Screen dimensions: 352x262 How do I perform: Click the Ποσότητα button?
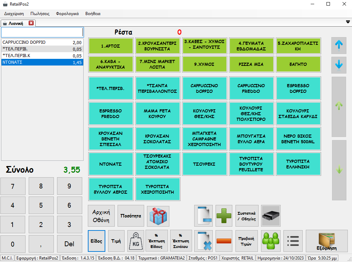click(x=131, y=216)
